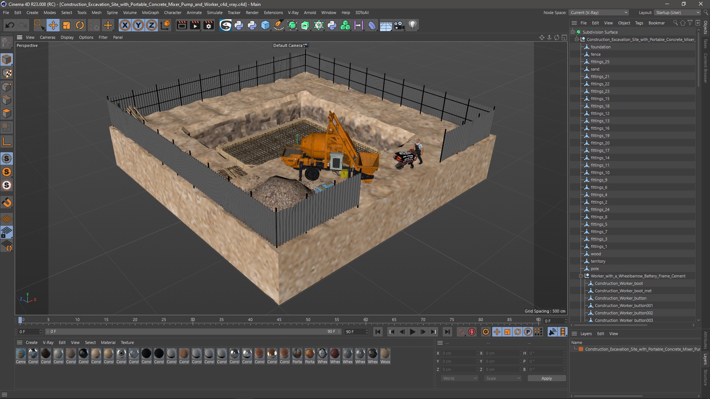Open the vertical Structure tab
710x399 pixels.
pos(706,377)
